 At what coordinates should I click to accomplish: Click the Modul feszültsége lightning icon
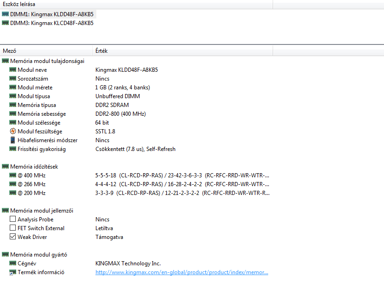tap(13, 131)
